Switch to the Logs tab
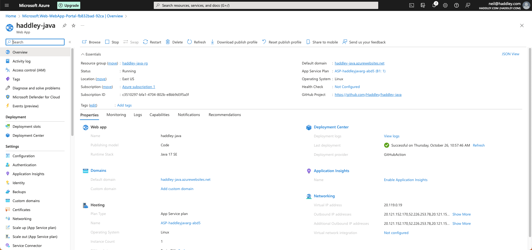 138,115
